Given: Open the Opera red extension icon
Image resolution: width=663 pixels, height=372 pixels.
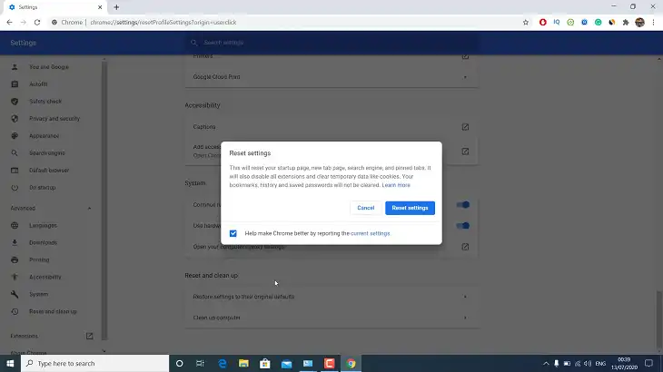Looking at the screenshot, I should click(543, 23).
